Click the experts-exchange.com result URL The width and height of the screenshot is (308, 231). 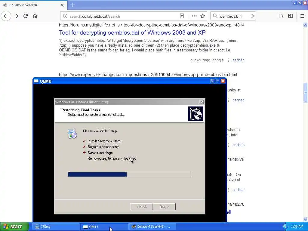pos(148,75)
